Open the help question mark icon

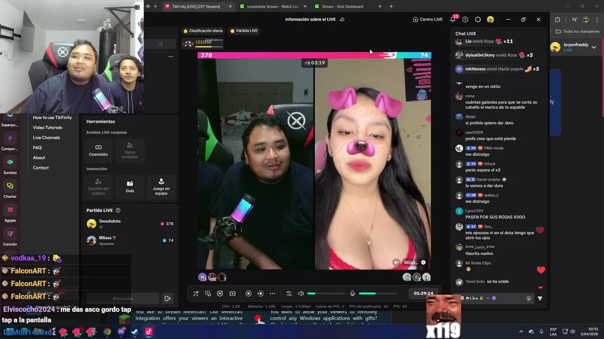465,19
